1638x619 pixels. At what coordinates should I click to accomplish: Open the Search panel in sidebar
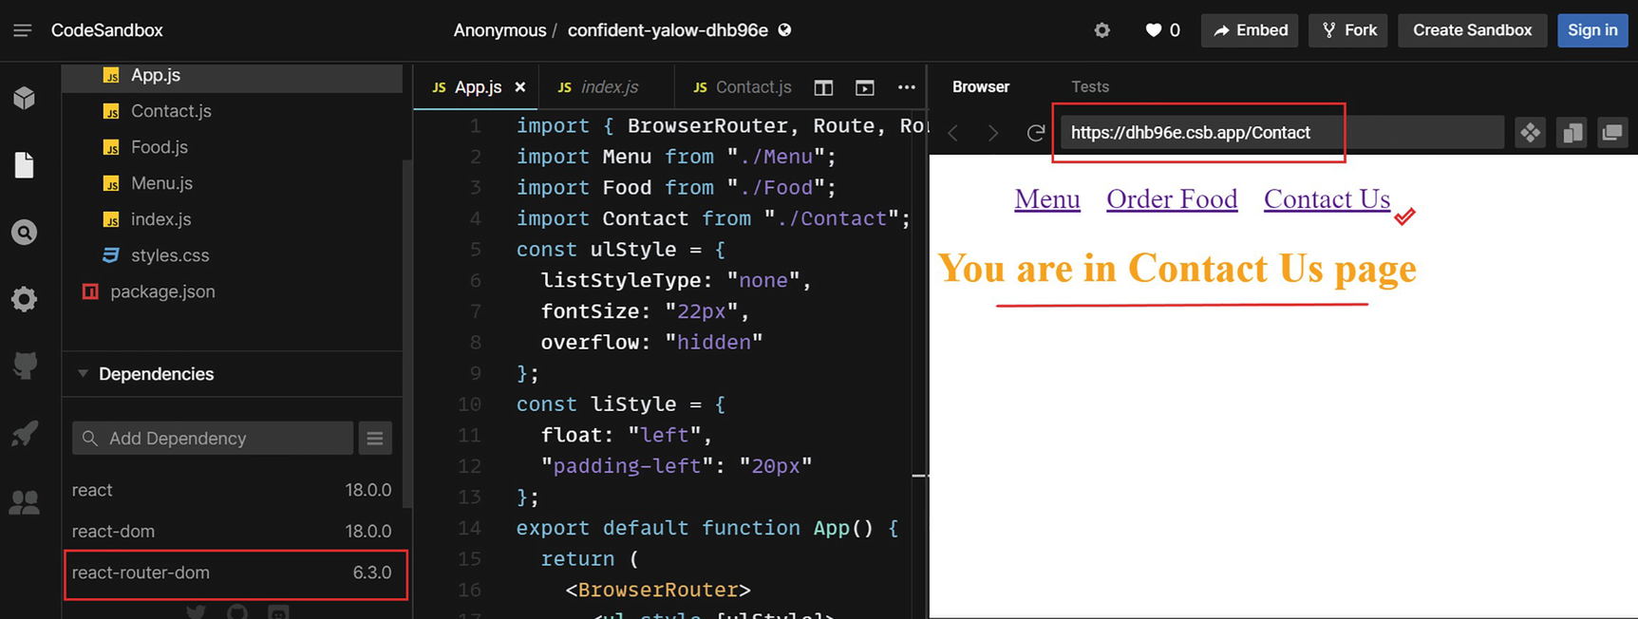25,233
